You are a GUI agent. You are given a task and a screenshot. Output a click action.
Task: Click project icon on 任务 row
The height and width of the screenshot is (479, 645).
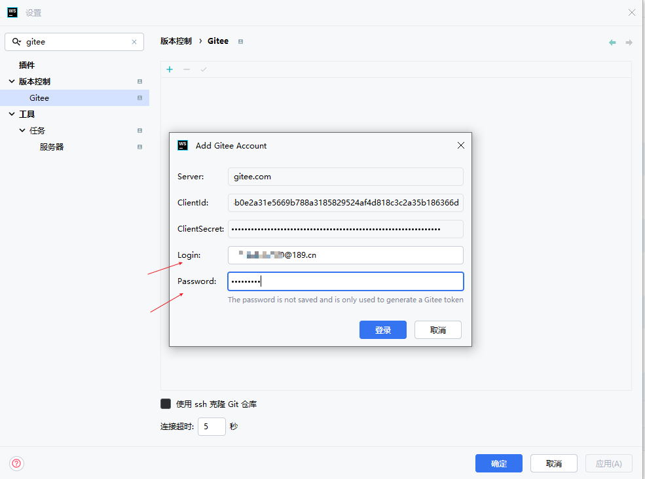(140, 130)
